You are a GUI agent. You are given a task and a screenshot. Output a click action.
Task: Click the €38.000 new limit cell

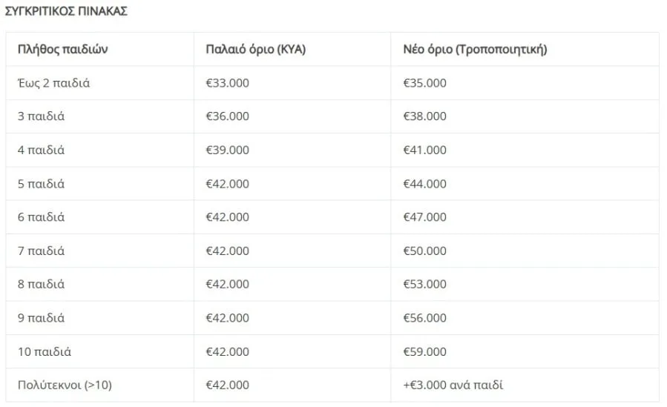click(x=424, y=116)
